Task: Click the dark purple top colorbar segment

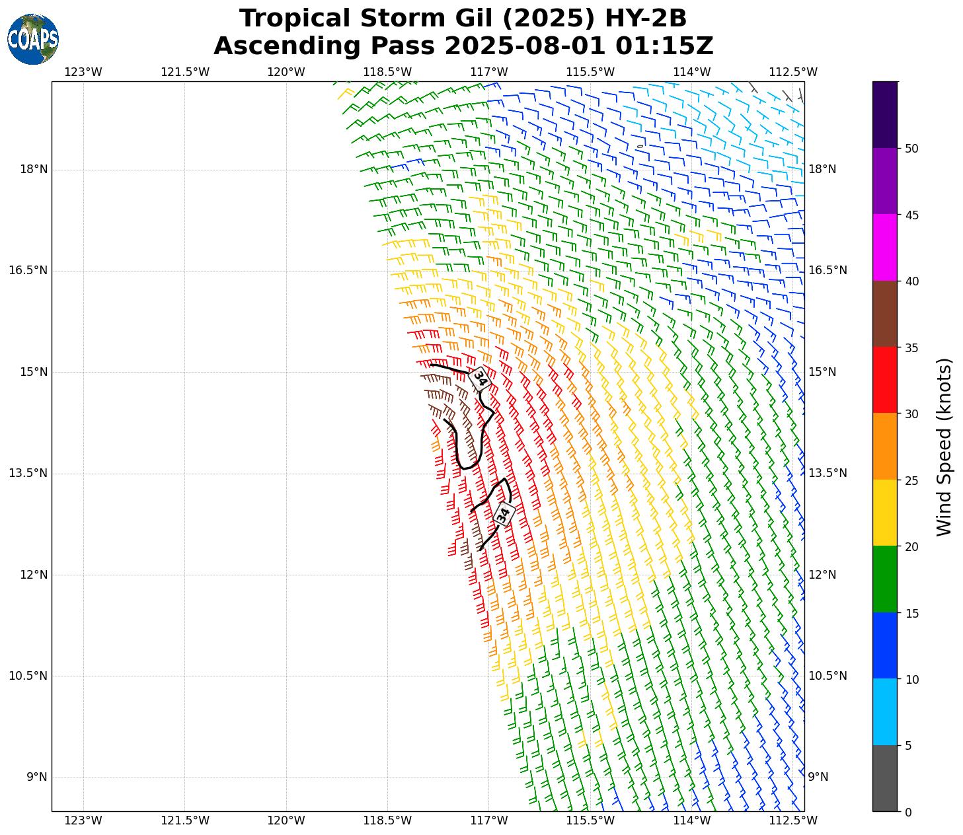Action: [884, 114]
